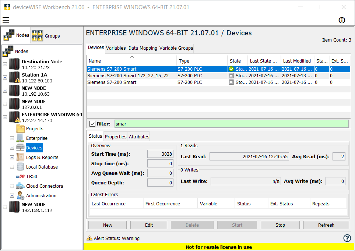Open the Data Mapping tab
The width and height of the screenshot is (355, 251).
pos(143,48)
